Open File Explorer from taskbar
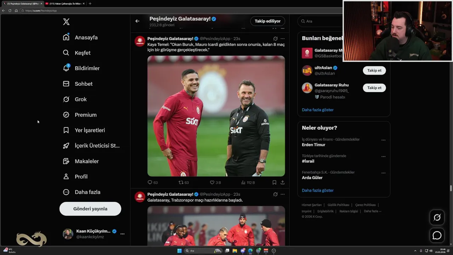 pos(235,251)
